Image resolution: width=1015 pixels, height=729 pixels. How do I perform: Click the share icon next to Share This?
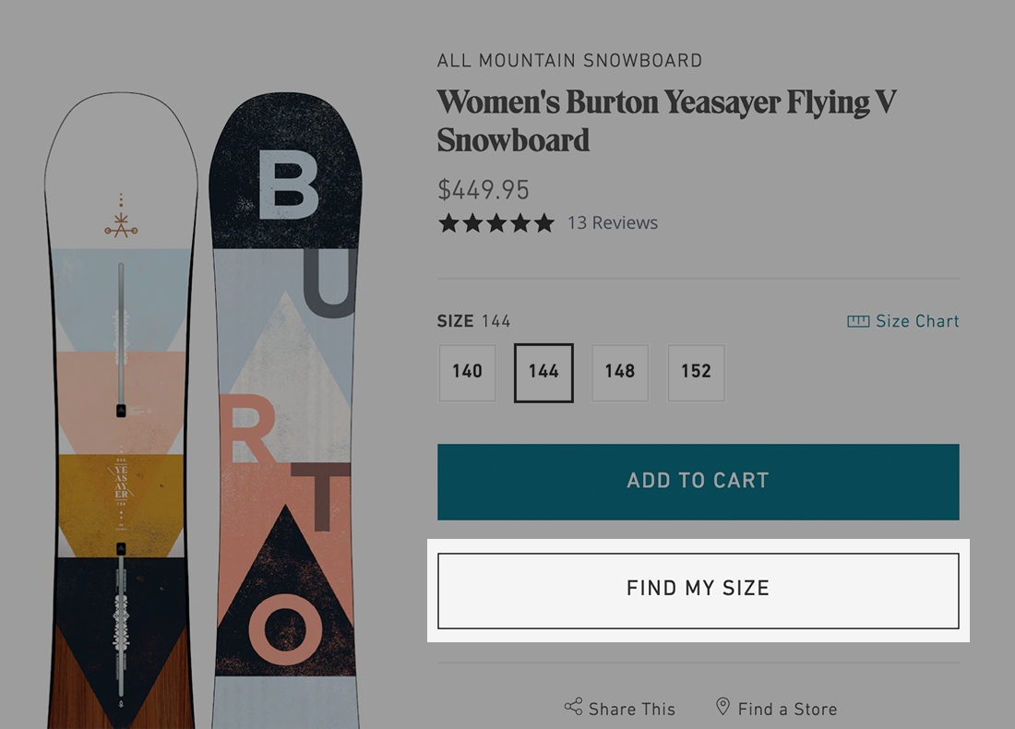click(x=573, y=708)
